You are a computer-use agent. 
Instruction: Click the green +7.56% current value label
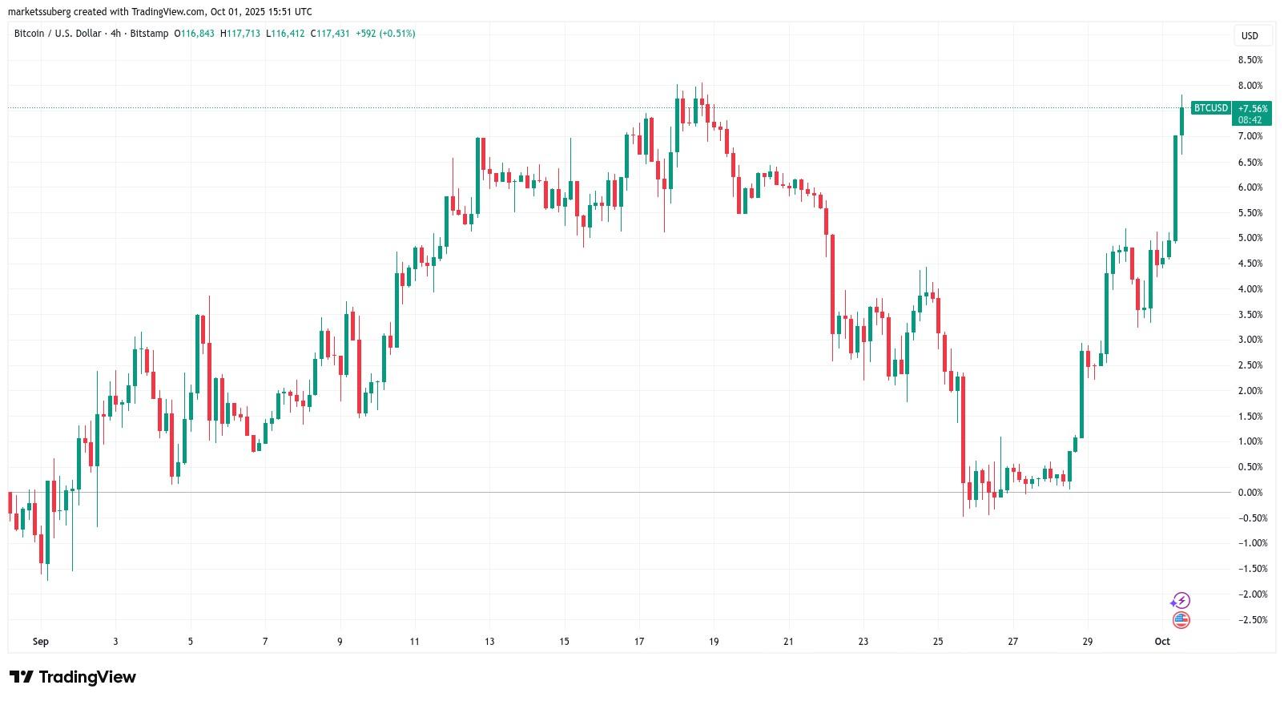coord(1252,108)
